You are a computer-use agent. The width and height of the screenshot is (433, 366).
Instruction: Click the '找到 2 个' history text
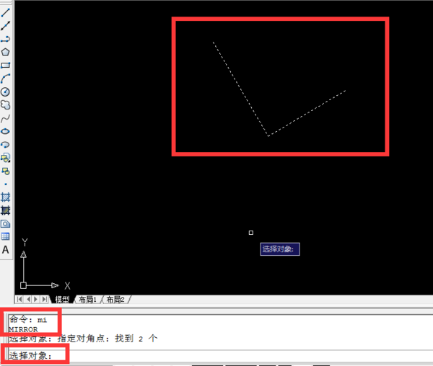[x=136, y=339]
